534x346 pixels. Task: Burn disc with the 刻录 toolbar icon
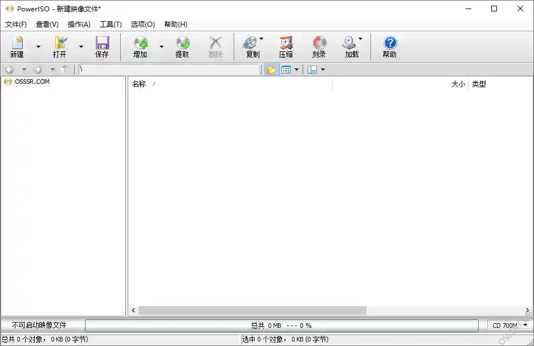pos(319,46)
